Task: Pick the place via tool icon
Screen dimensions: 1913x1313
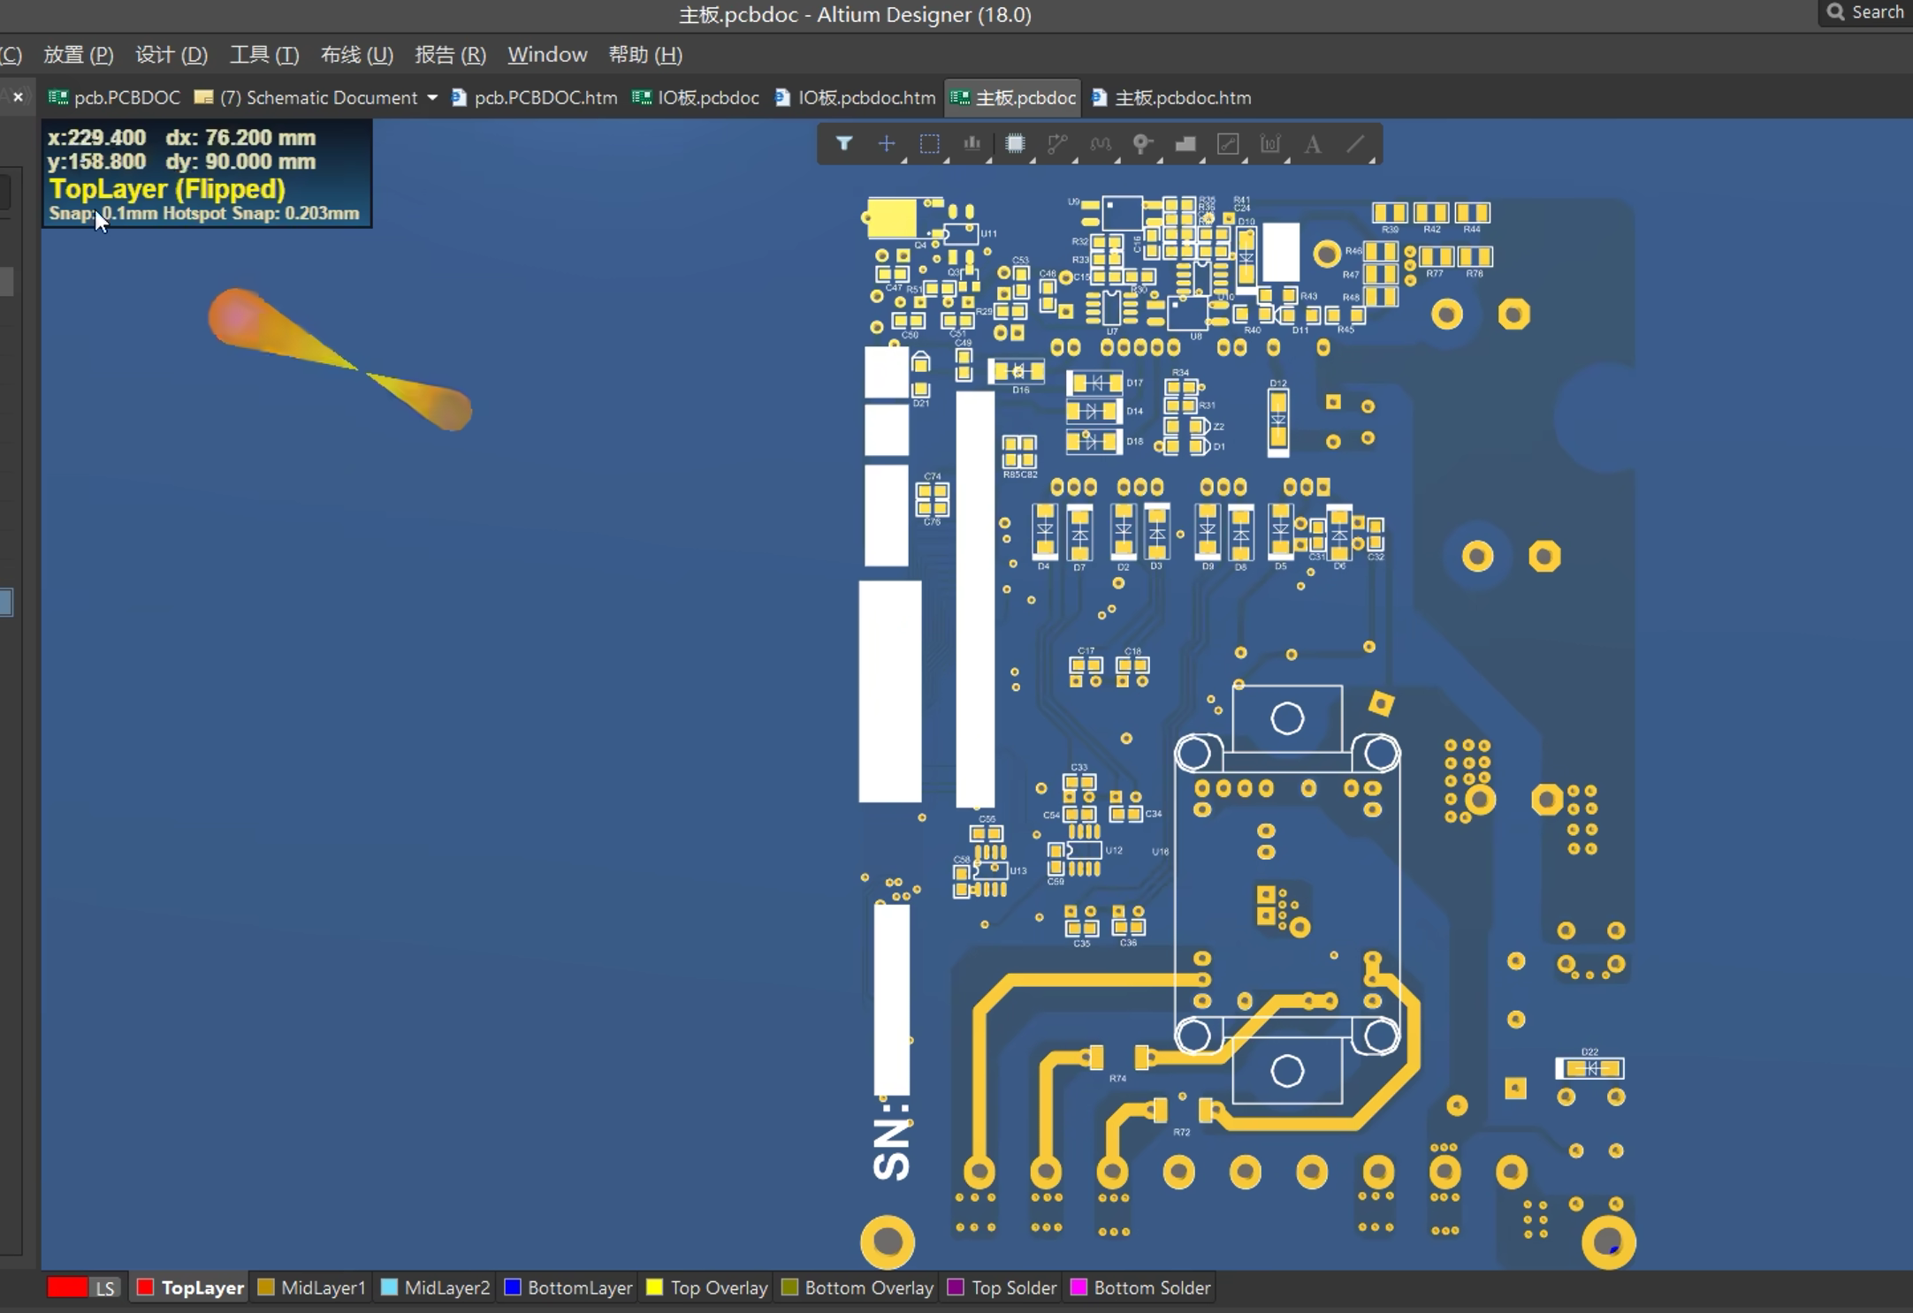Action: point(1142,144)
